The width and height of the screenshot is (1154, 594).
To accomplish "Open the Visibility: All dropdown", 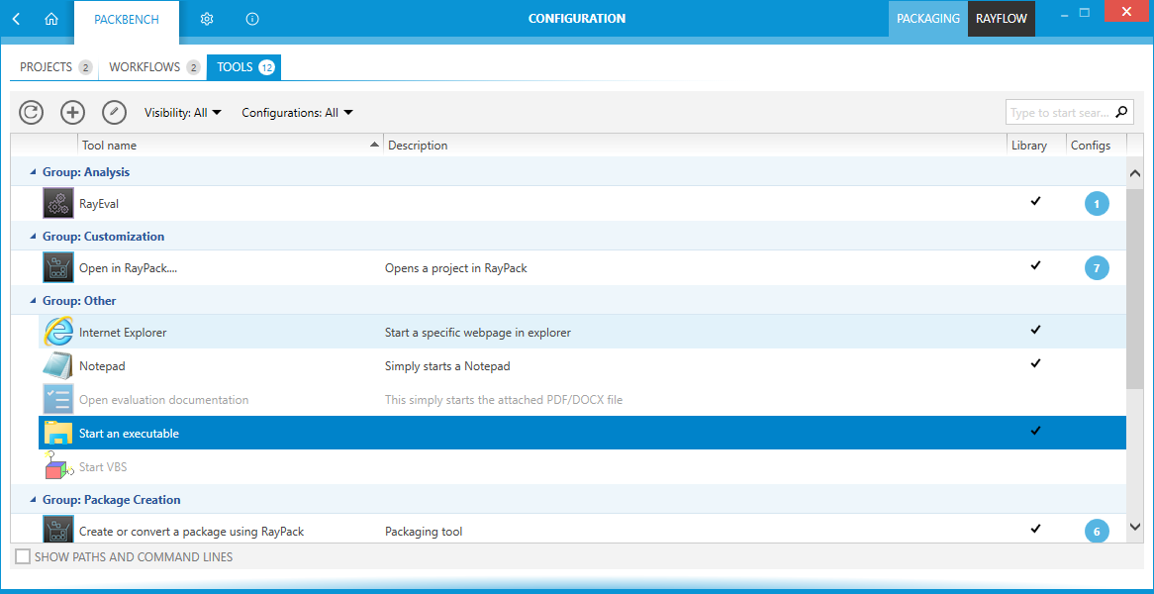I will (182, 112).
